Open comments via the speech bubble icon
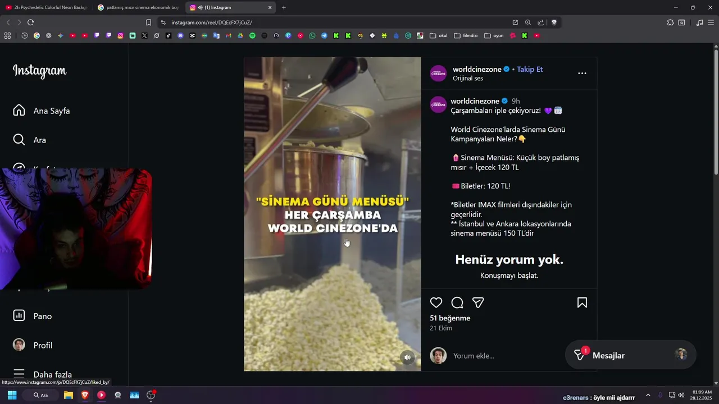The height and width of the screenshot is (404, 719). [x=457, y=302]
